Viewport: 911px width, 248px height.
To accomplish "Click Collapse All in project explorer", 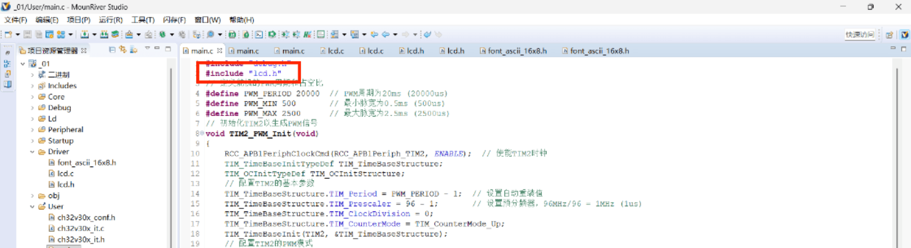I will 112,50.
